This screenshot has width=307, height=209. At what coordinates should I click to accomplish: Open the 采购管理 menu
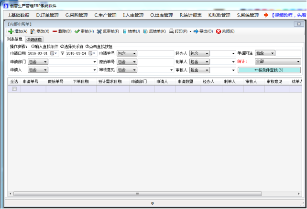[x=77, y=15]
